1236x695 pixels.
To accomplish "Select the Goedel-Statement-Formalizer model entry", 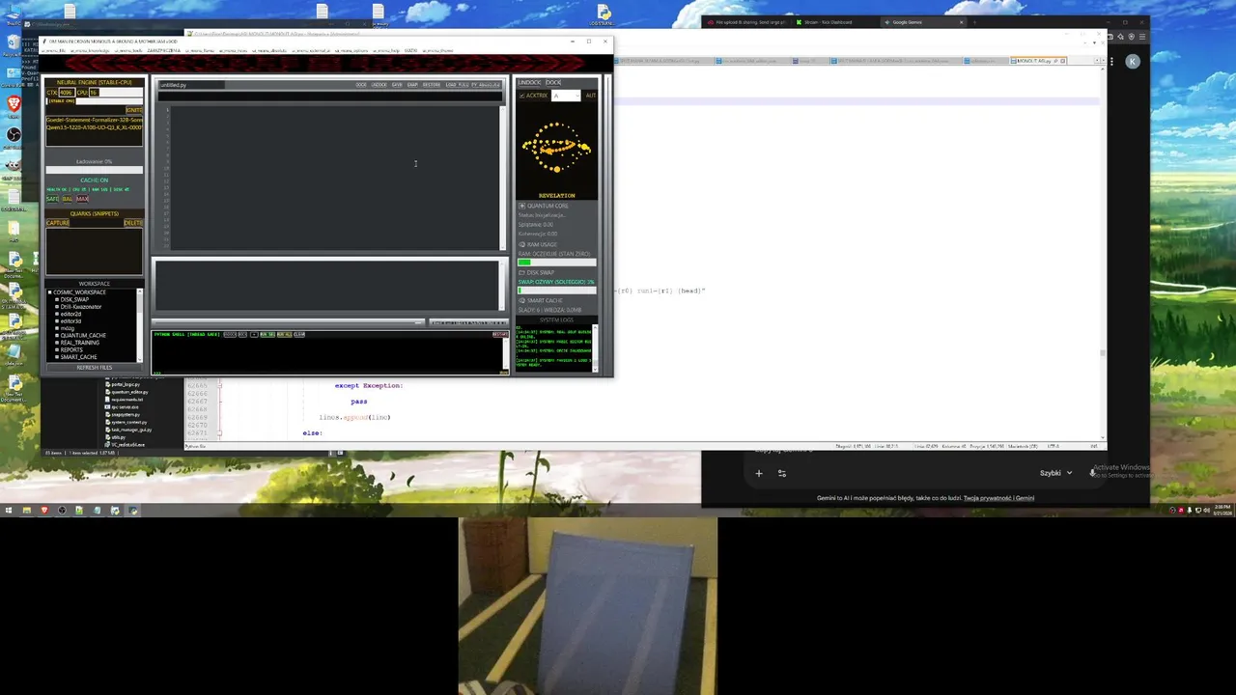I will tap(95, 120).
